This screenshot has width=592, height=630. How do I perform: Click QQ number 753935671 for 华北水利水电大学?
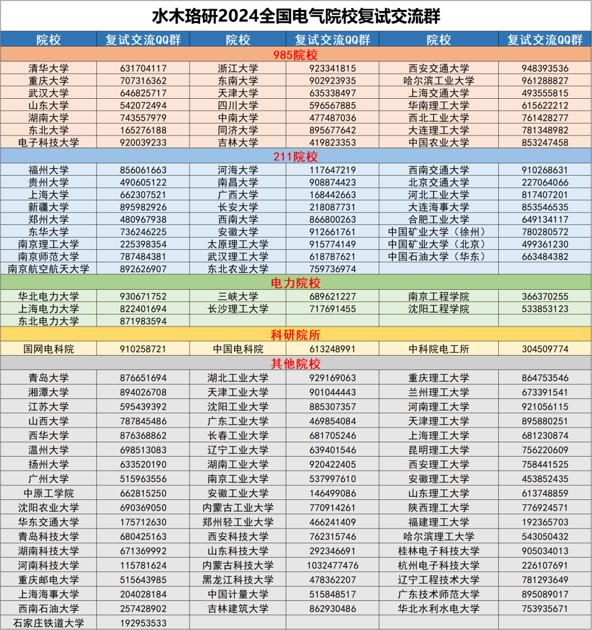(x=545, y=609)
